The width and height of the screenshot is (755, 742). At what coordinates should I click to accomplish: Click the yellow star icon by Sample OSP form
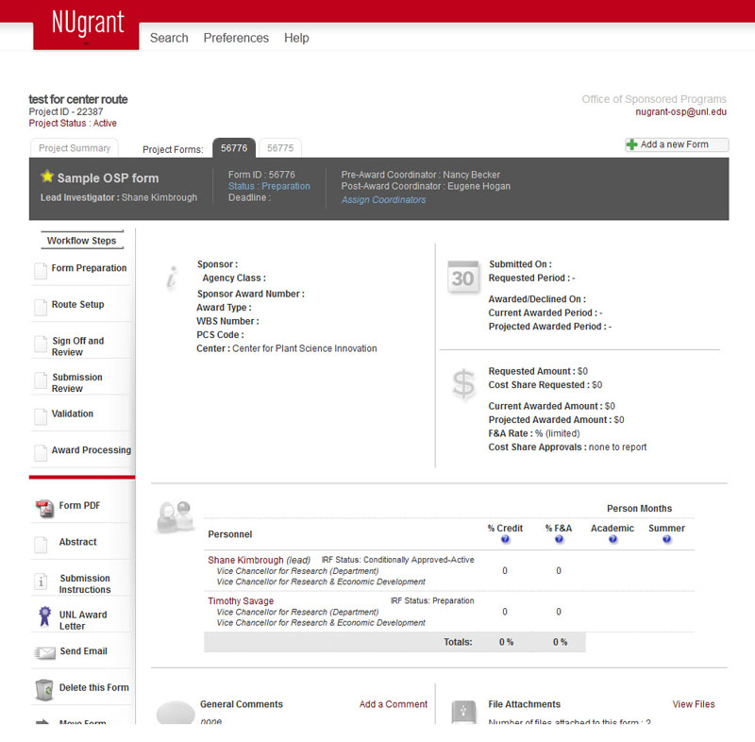(x=47, y=177)
